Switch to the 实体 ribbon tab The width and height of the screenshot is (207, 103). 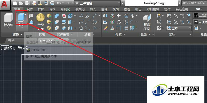point(30,9)
